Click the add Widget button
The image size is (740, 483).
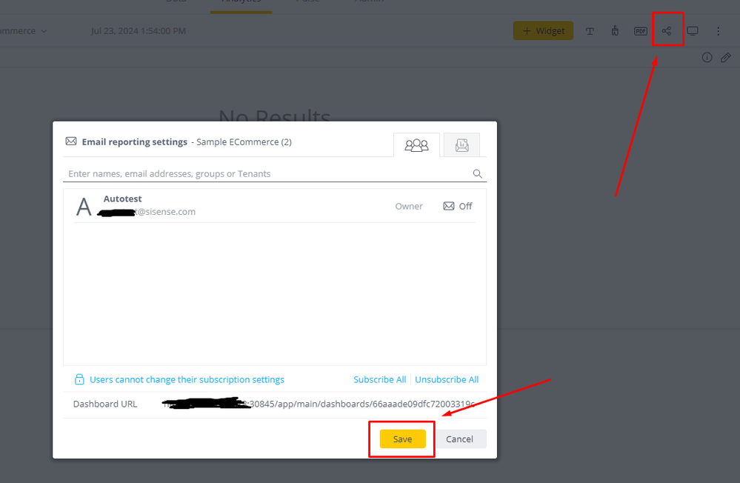[543, 31]
